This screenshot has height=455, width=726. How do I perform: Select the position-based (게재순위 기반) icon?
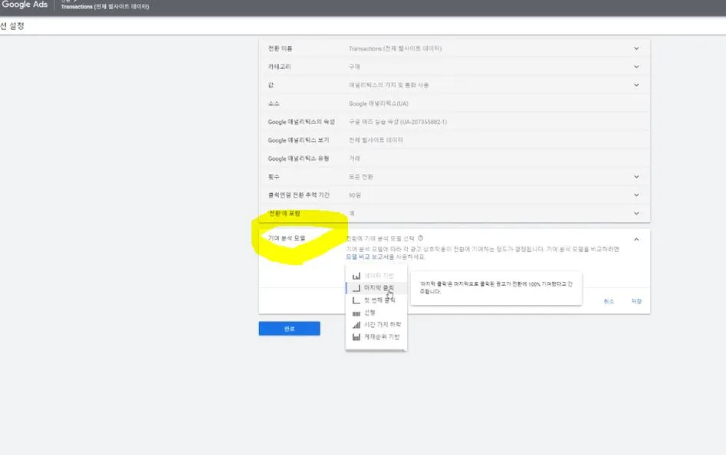tap(355, 337)
